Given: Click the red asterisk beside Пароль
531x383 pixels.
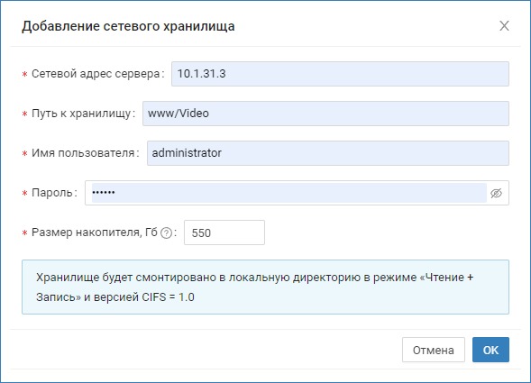Looking at the screenshot, I should pyautogui.click(x=24, y=194).
